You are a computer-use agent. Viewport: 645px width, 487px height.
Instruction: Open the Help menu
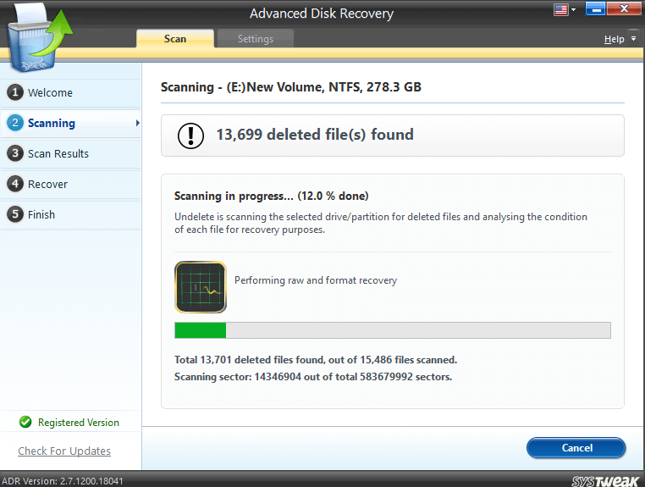614,39
